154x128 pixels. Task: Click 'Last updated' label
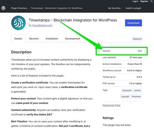[x=109, y=57]
